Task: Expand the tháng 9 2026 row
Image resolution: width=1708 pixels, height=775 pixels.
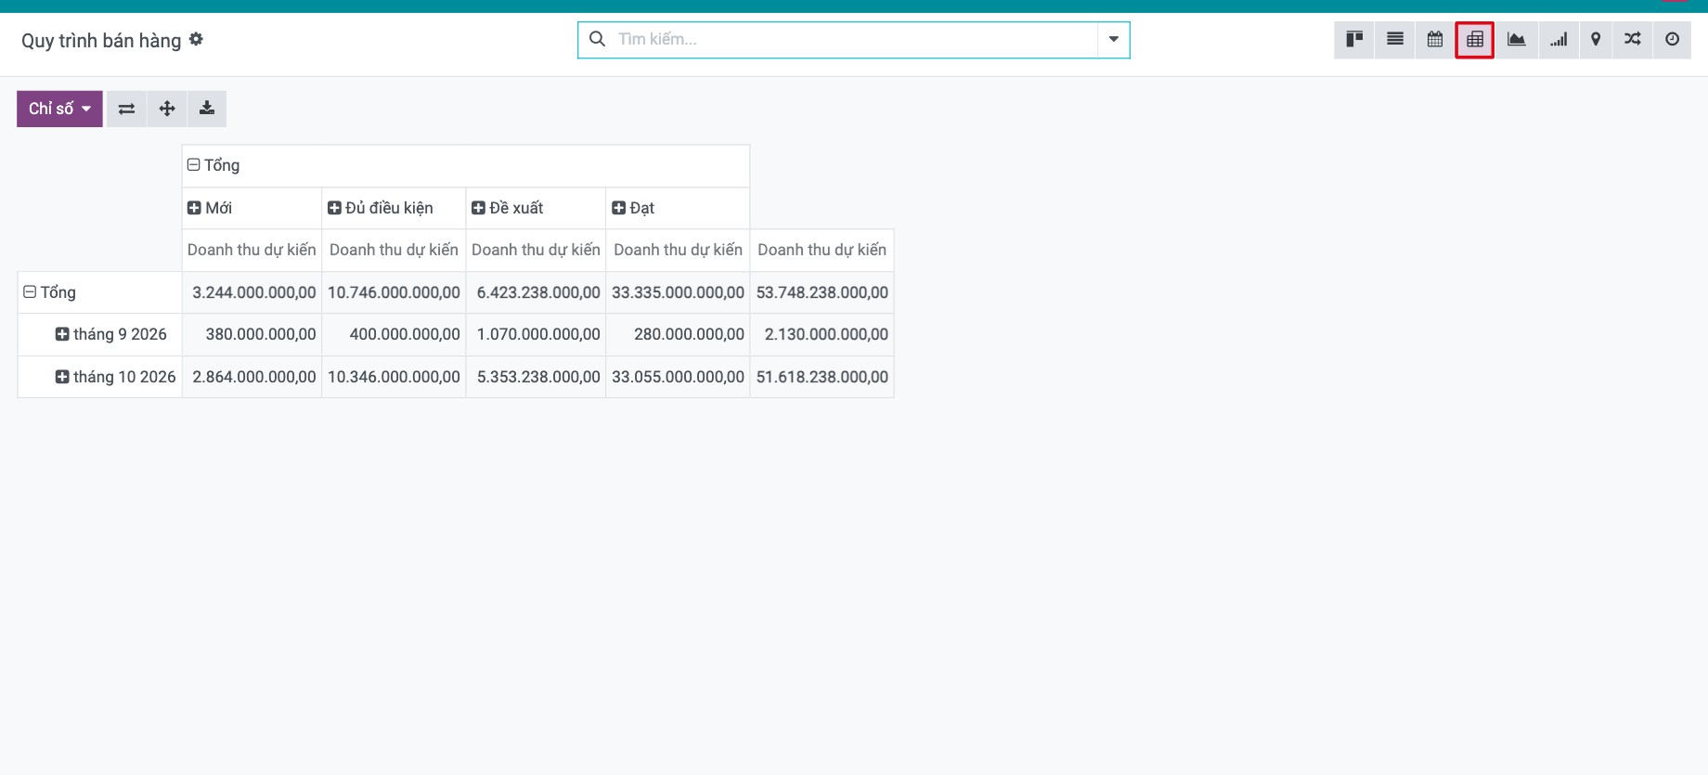Action: pyautogui.click(x=111, y=334)
